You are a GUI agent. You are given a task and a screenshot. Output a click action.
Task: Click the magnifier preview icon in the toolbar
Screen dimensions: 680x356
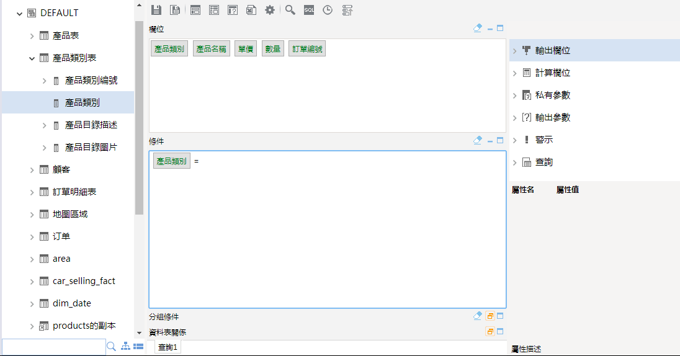coord(290,9)
